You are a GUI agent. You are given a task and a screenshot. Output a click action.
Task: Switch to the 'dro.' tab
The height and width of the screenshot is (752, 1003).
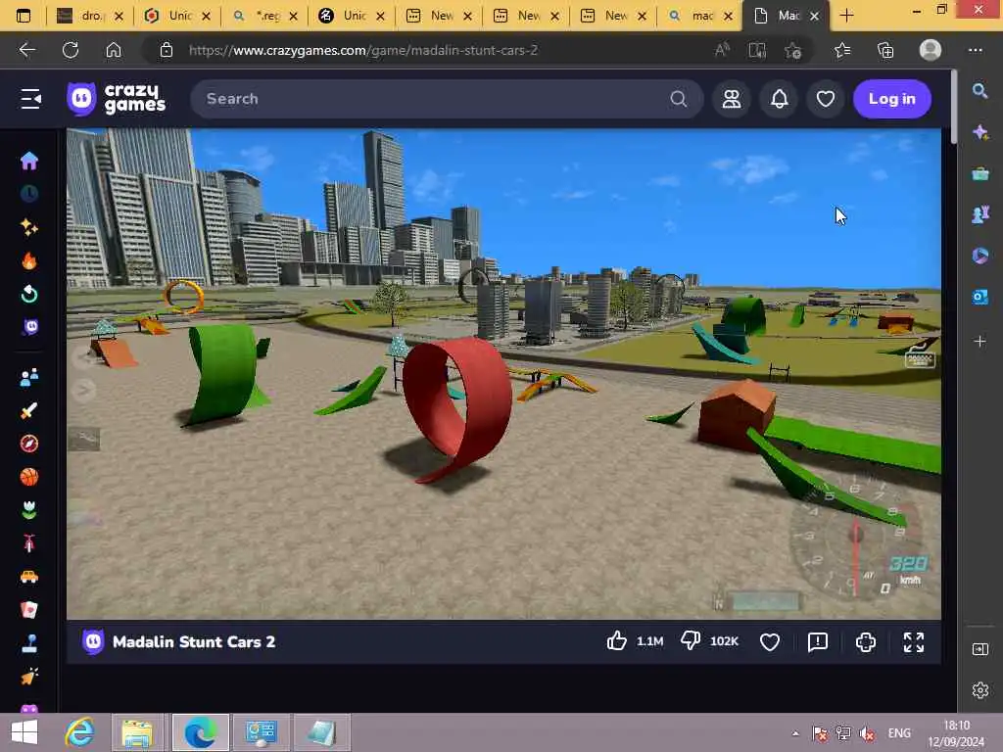tap(89, 16)
